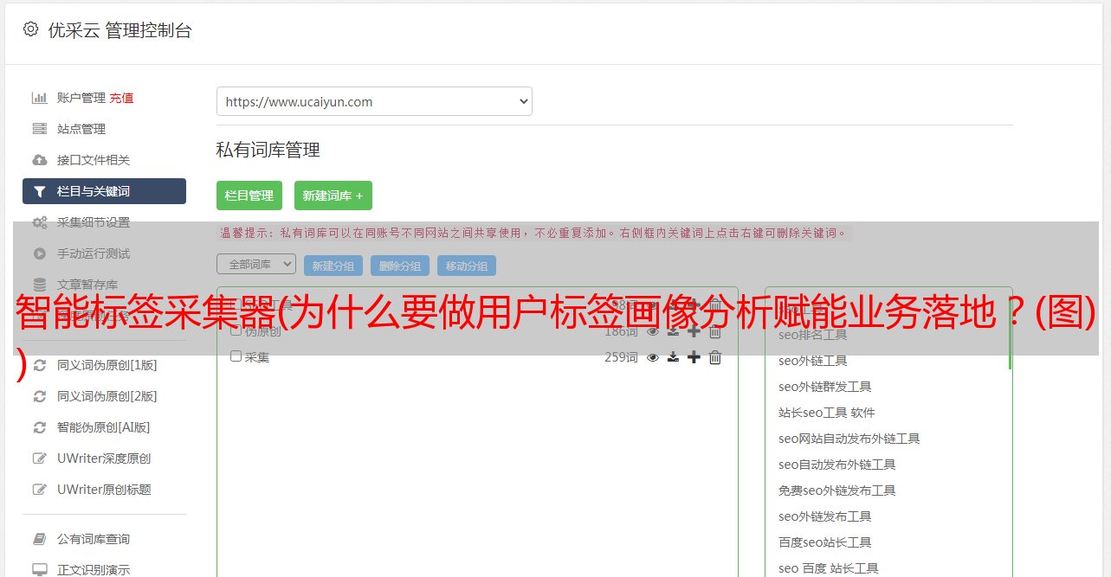Viewport: 1111px width, 577px height.
Task: Click the gear icon beside 优采云 管理控制台
Action: (31, 29)
